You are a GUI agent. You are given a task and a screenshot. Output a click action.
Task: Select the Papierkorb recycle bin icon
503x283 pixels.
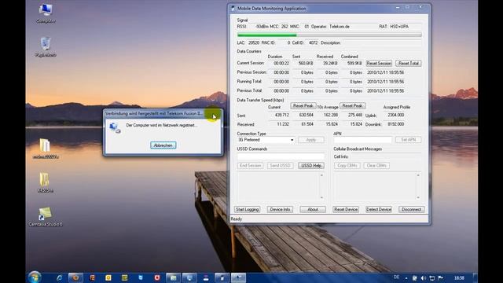click(46, 47)
